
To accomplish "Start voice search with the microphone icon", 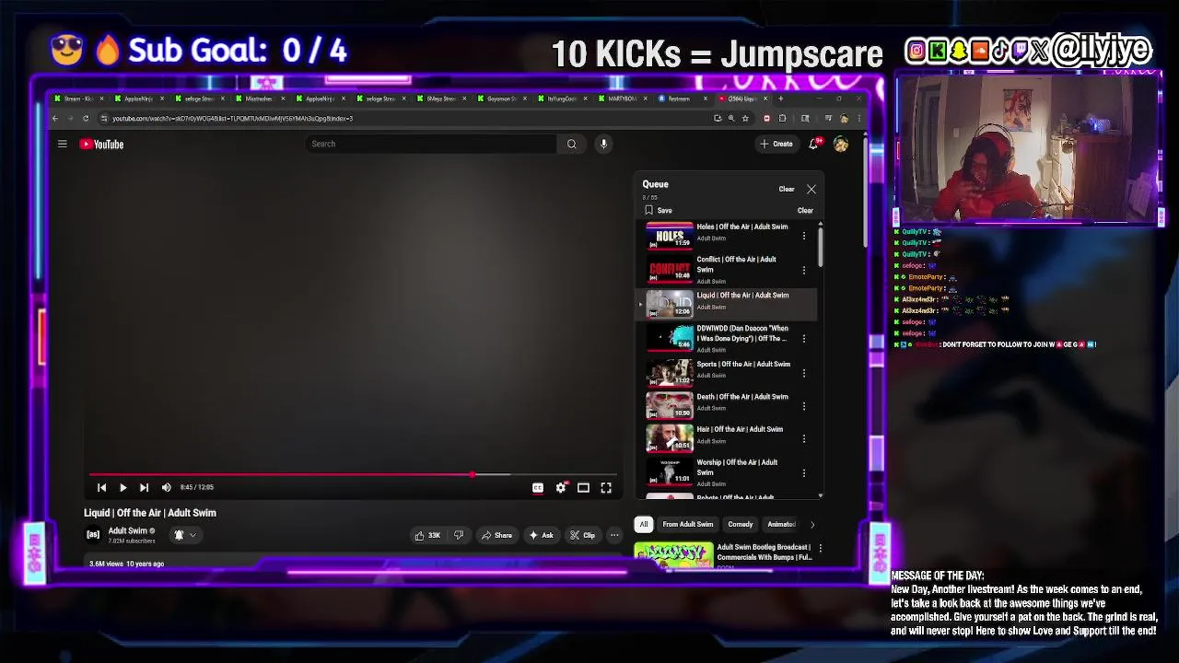I will tap(603, 144).
